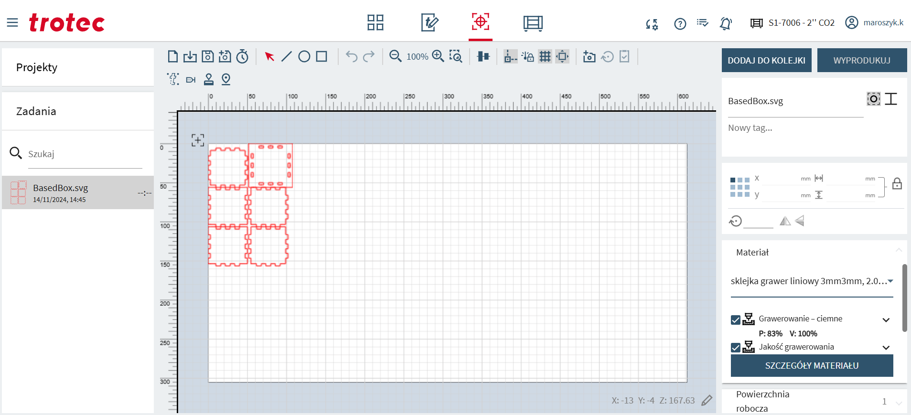Zoom out of the workspace
Image resolution: width=911 pixels, height=415 pixels.
pyautogui.click(x=396, y=56)
